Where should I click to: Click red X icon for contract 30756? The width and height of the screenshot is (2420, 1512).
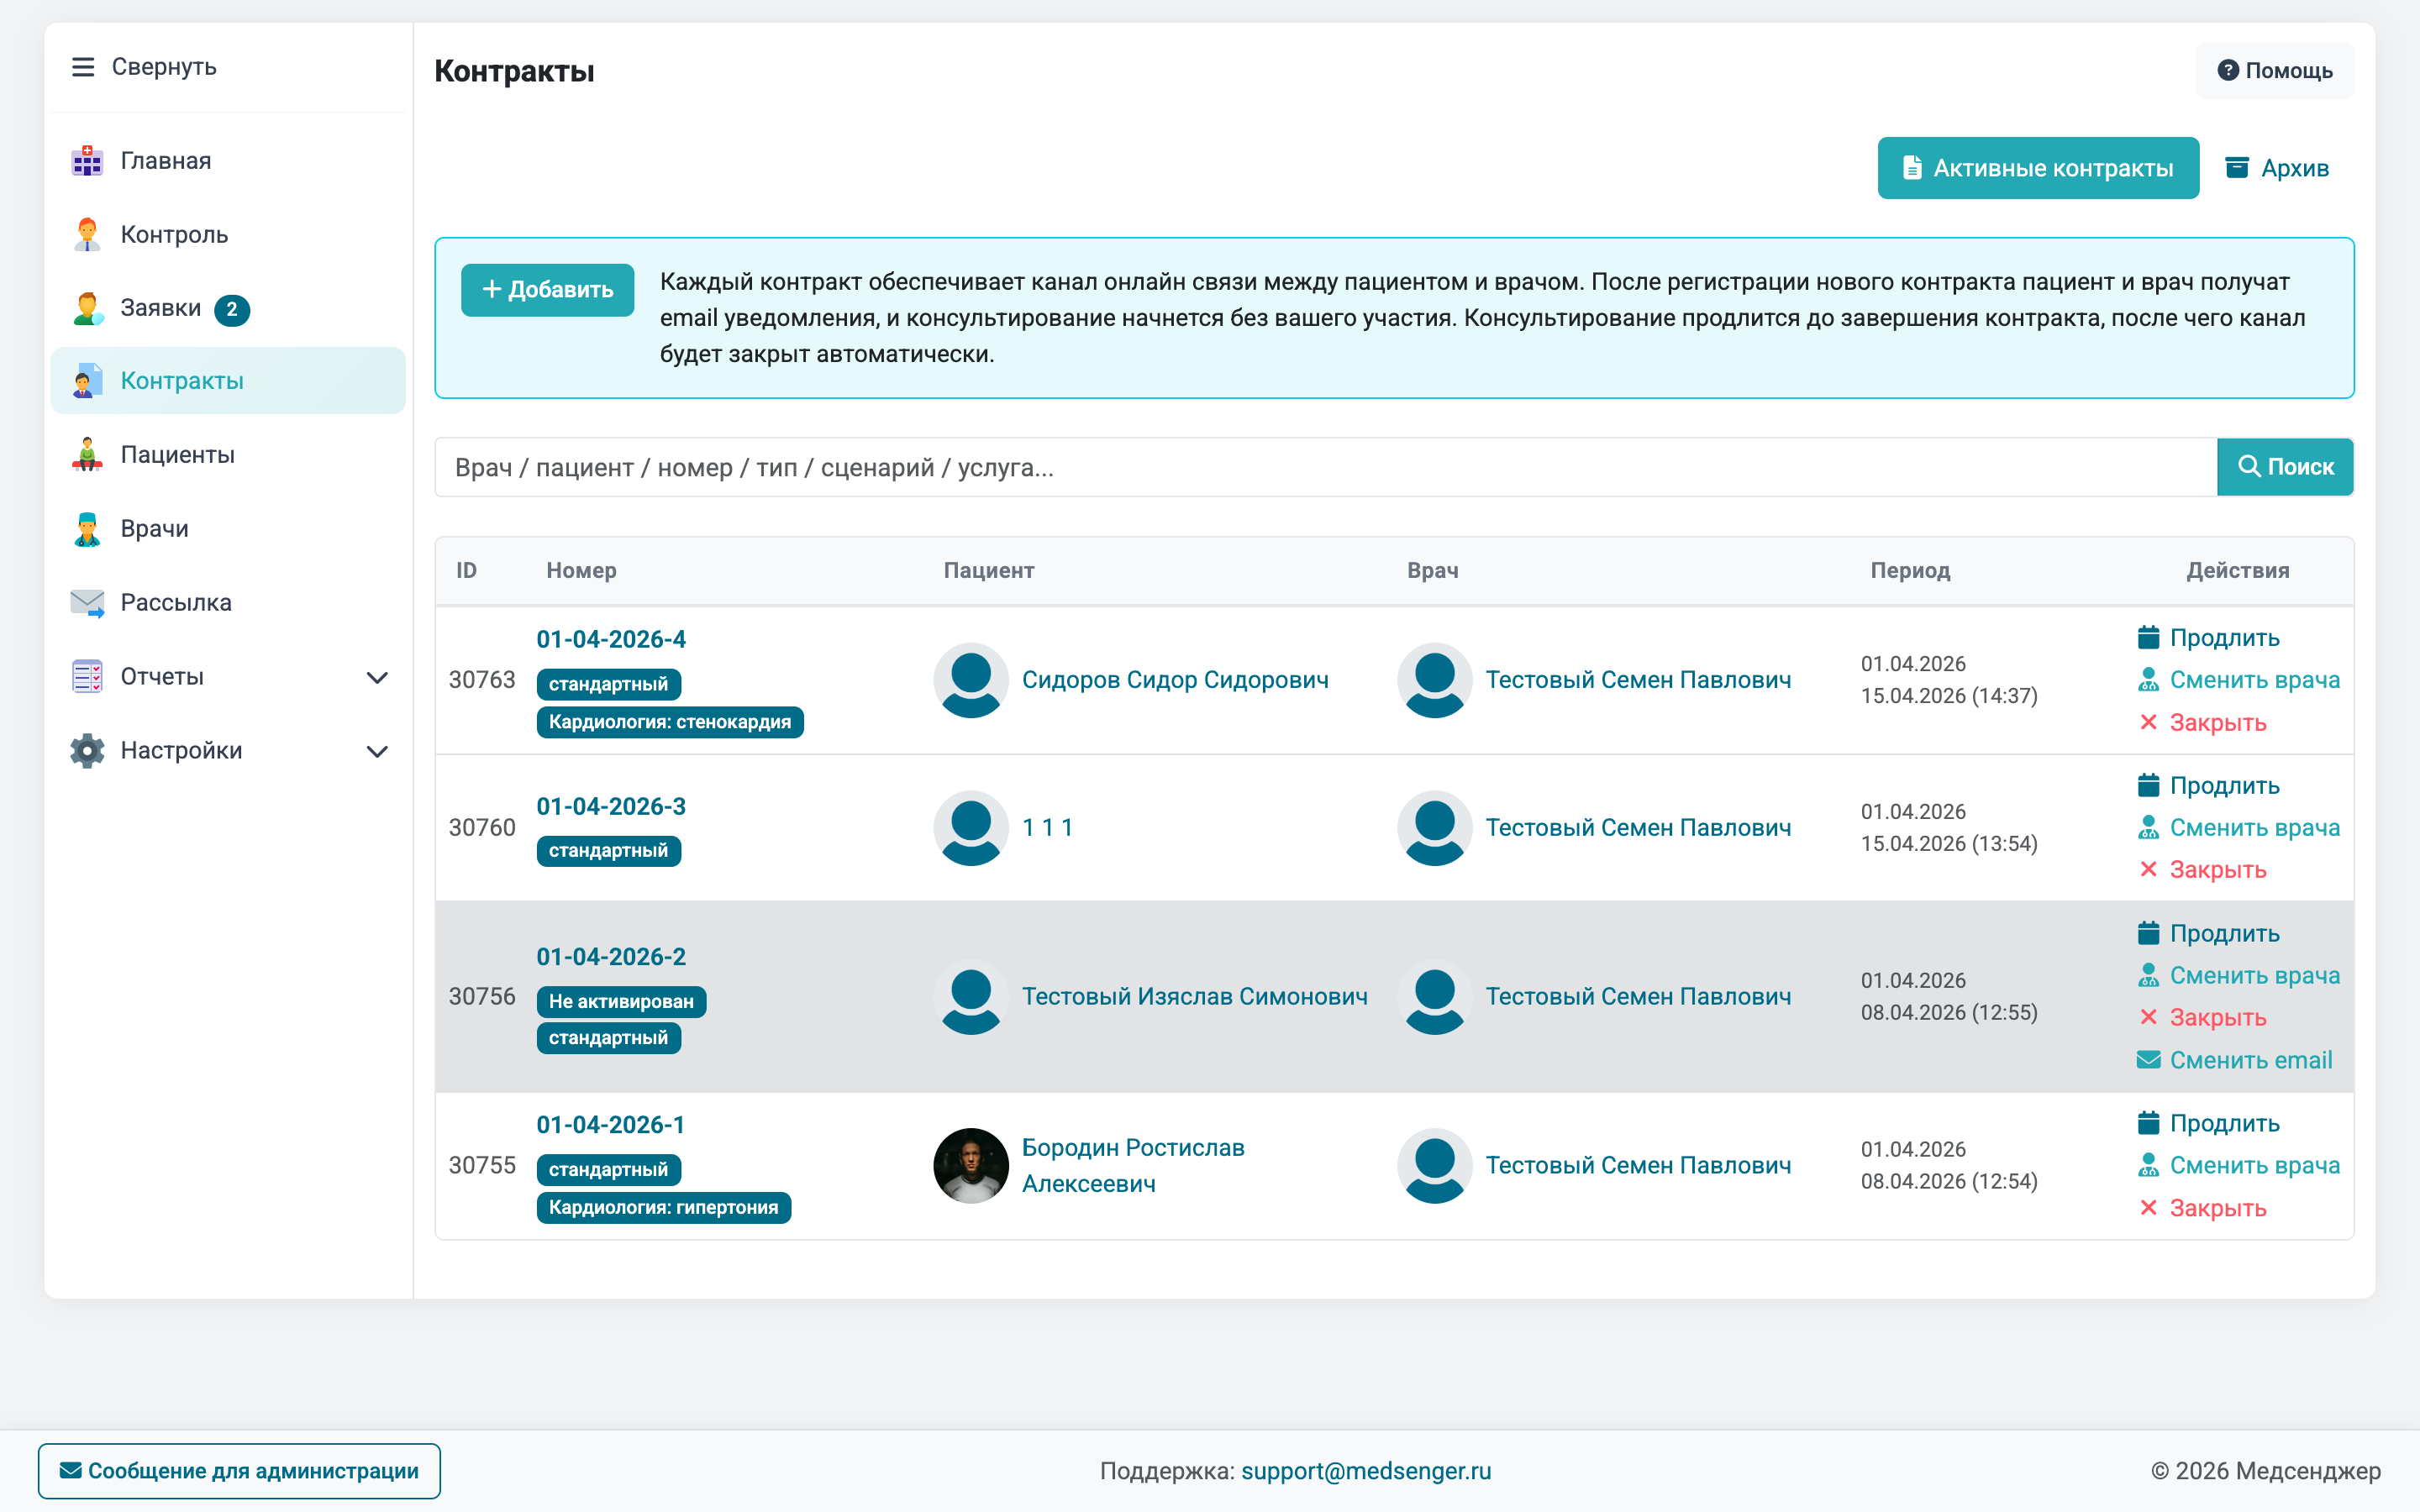tap(2148, 1017)
